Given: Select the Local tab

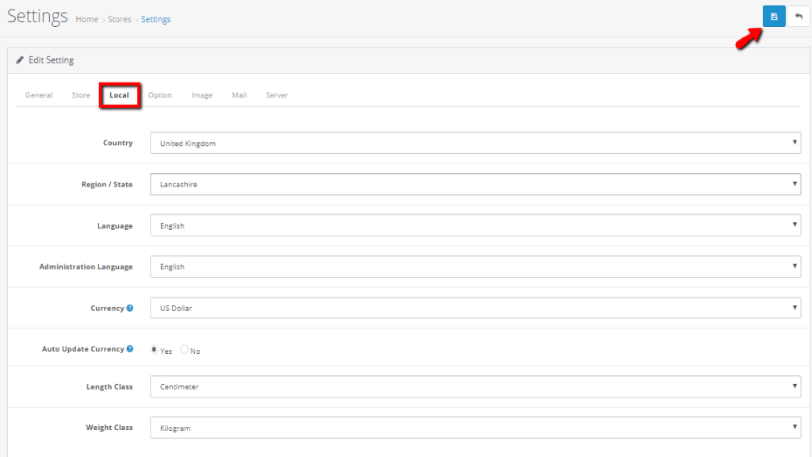Looking at the screenshot, I should [x=119, y=95].
